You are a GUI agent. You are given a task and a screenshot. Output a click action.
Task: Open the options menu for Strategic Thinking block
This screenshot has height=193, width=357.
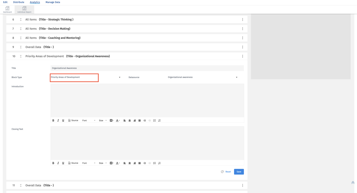[242, 19]
